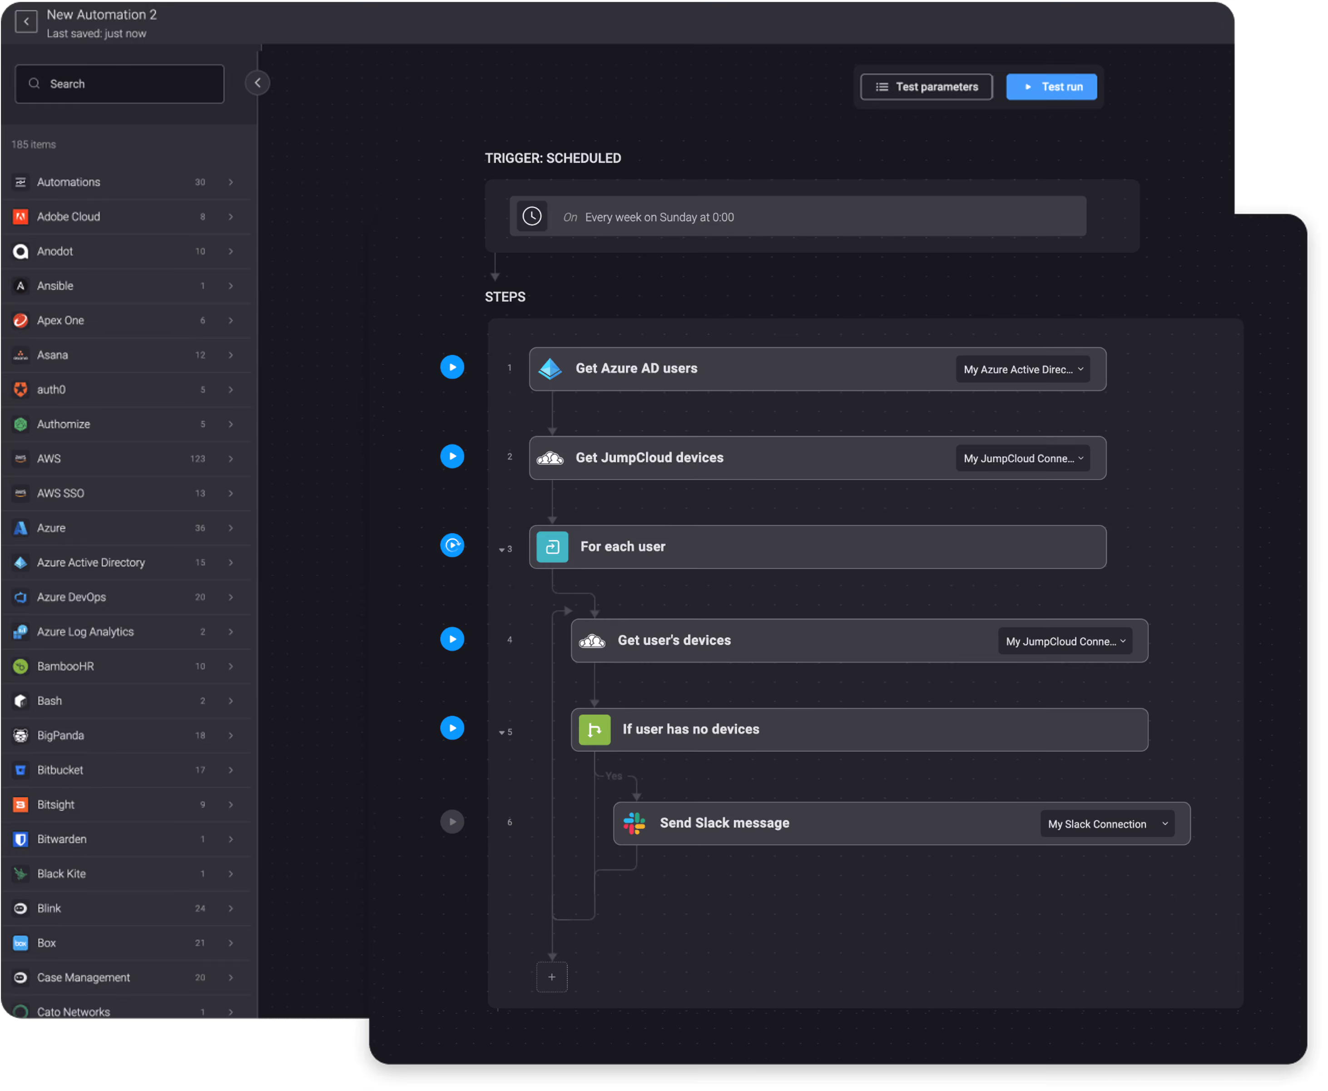Click the green branch icon in the If step
Image resolution: width=1328 pixels, height=1091 pixels.
pyautogui.click(x=595, y=730)
